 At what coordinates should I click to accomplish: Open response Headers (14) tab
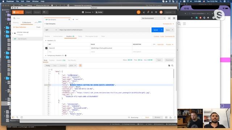tap(61, 60)
